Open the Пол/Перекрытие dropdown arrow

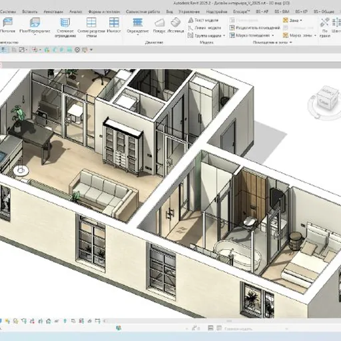(x=35, y=35)
